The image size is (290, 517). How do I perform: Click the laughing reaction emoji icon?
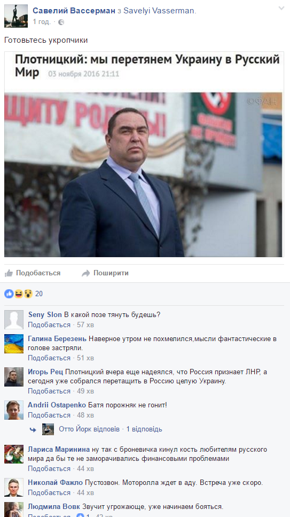point(19,294)
